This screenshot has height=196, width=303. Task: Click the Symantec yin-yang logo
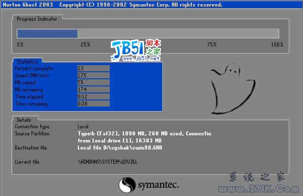[127, 185]
